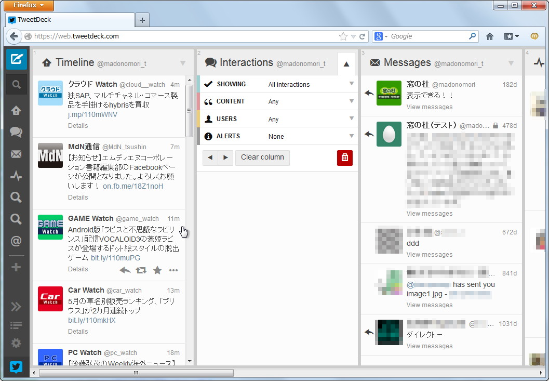549x381 pixels.
Task: Open the Timeline column options dropdown
Action: pos(182,62)
